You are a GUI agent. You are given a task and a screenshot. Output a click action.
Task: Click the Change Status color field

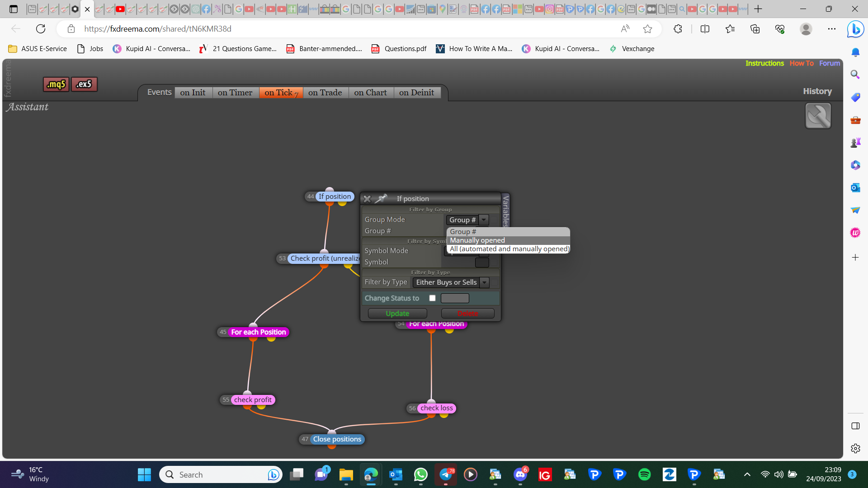tap(455, 298)
